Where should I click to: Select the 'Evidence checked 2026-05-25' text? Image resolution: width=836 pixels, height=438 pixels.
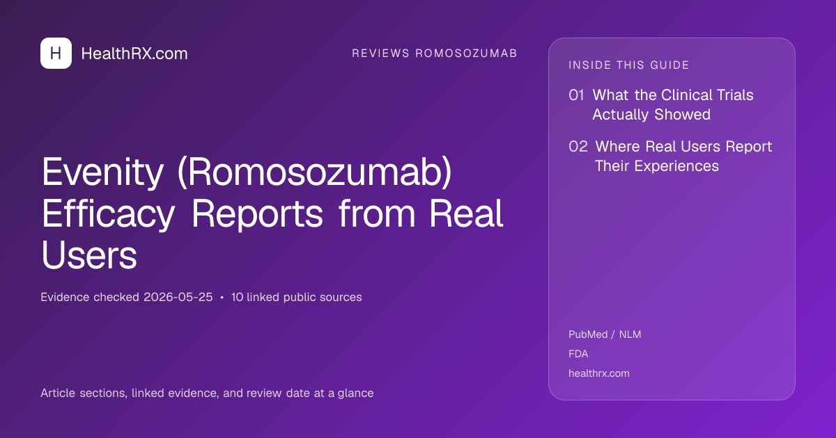(127, 297)
